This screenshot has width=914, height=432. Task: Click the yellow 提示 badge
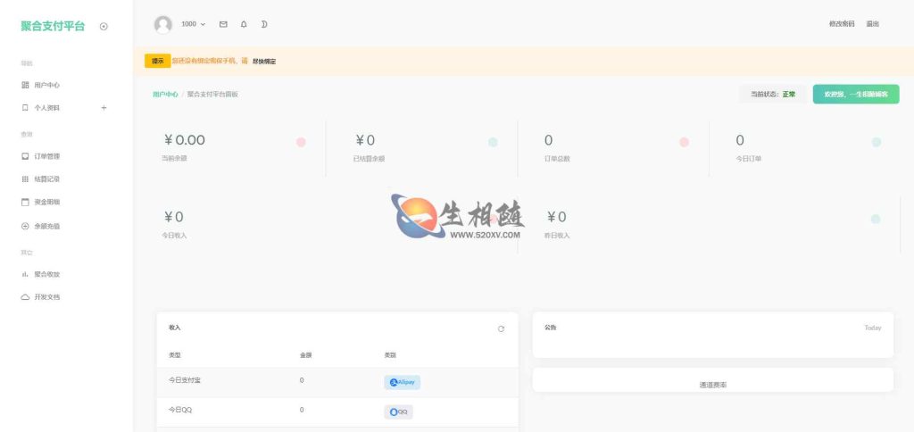click(x=158, y=62)
